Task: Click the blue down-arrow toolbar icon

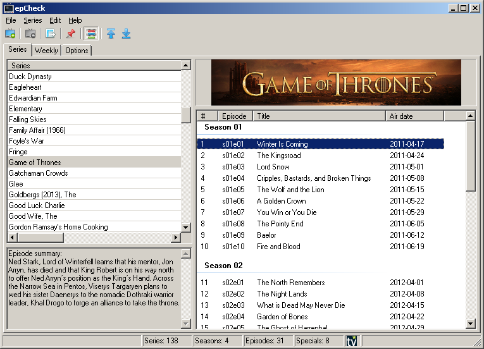Action: [x=127, y=34]
